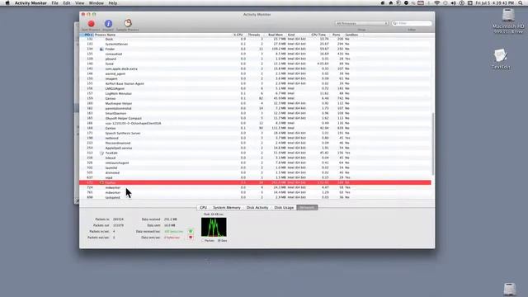Click the Spotlight magnifier in the menu bar
The image size is (528, 297).
coord(521,3)
